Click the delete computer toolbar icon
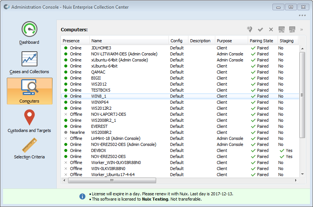 pos(292,29)
